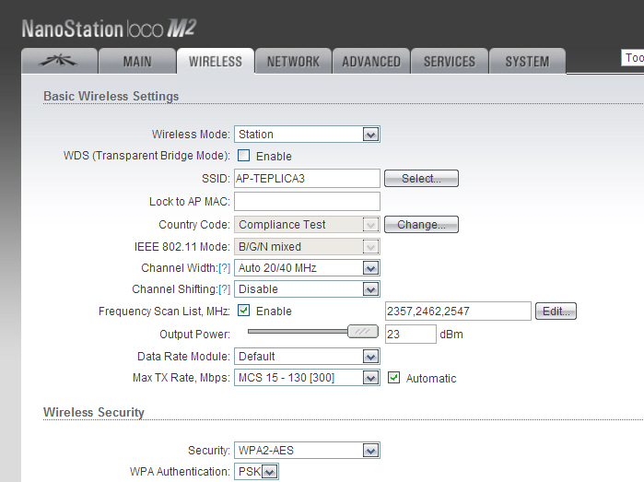Screen dimensions: 644x482
Task: Switch to the SYSTEM tab
Action: [x=527, y=61]
